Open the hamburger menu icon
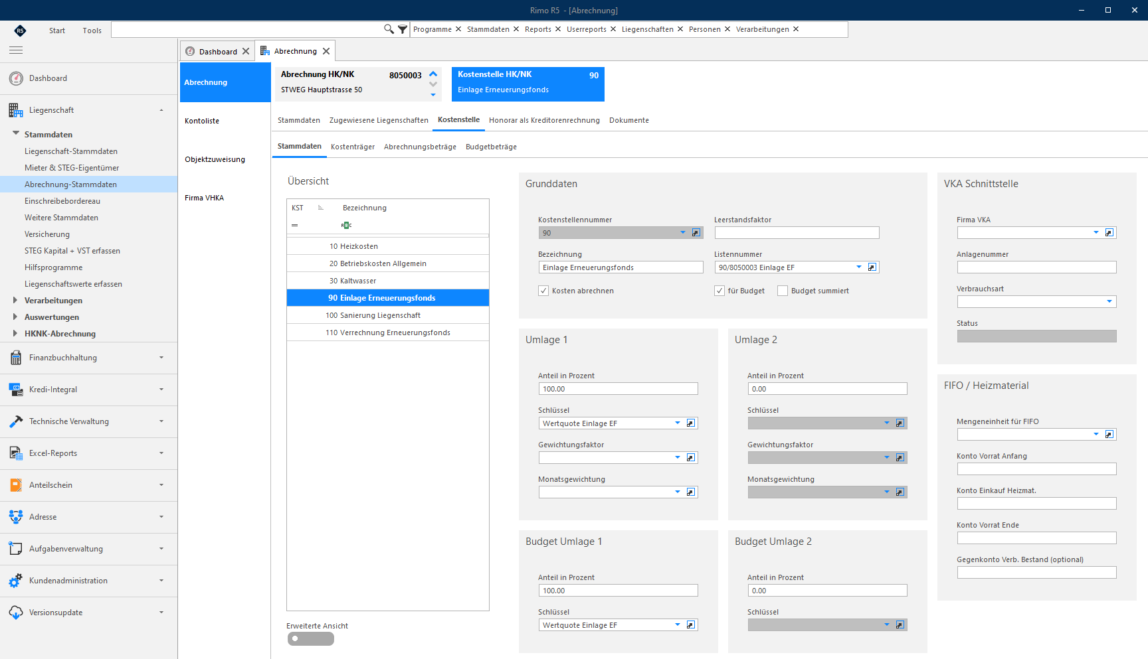This screenshot has height=659, width=1148. pos(16,50)
